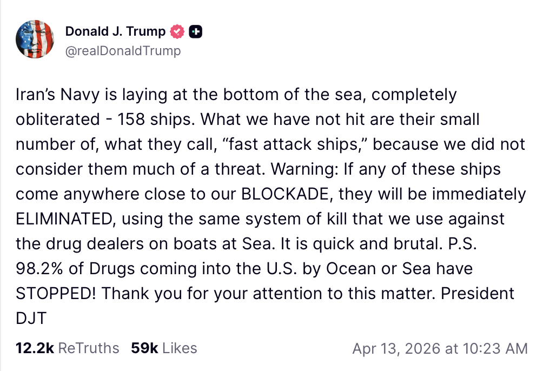Click the word STOPPED! in the post
Screen dimensions: 543x371
[x=56, y=294]
